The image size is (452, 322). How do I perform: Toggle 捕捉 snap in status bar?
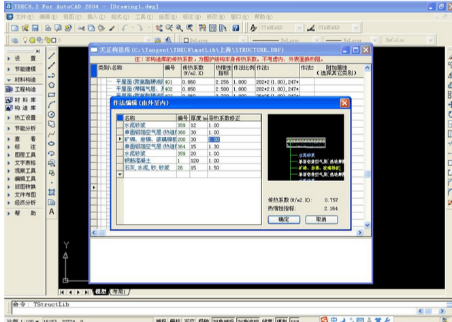point(161,320)
